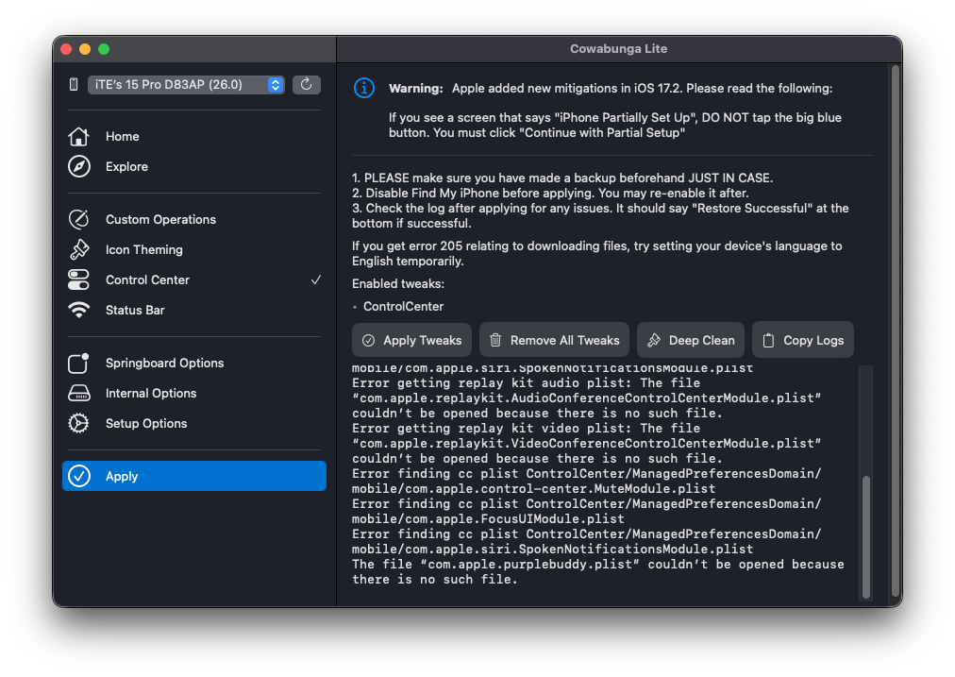This screenshot has width=955, height=677.
Task: Open Internal Options via drive icon
Action: [78, 393]
